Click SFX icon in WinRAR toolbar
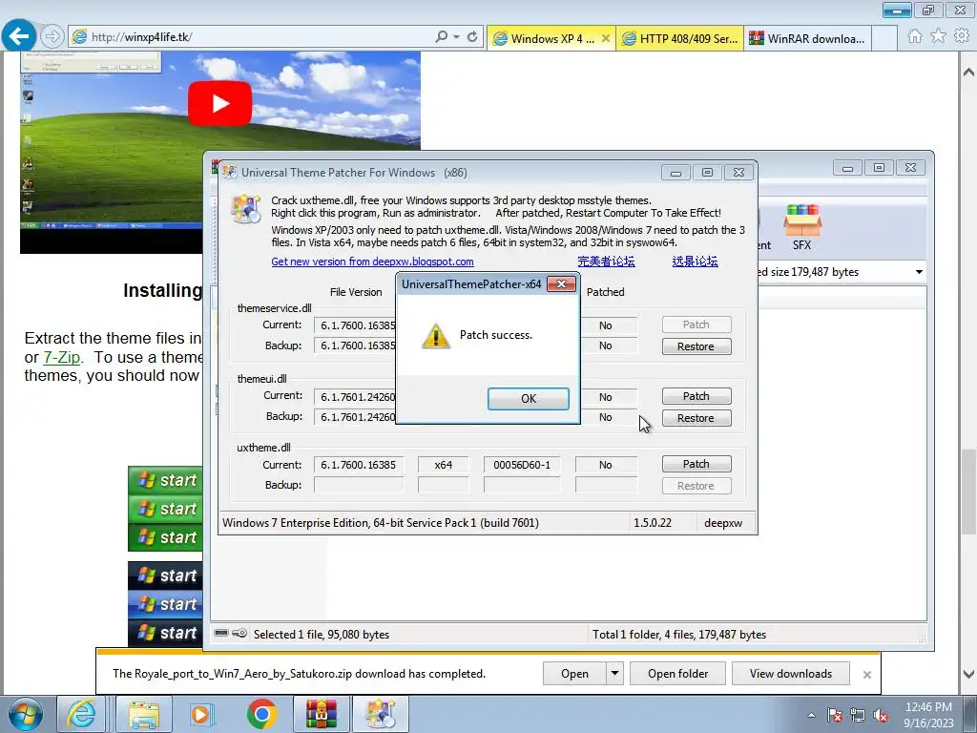 [x=801, y=227]
